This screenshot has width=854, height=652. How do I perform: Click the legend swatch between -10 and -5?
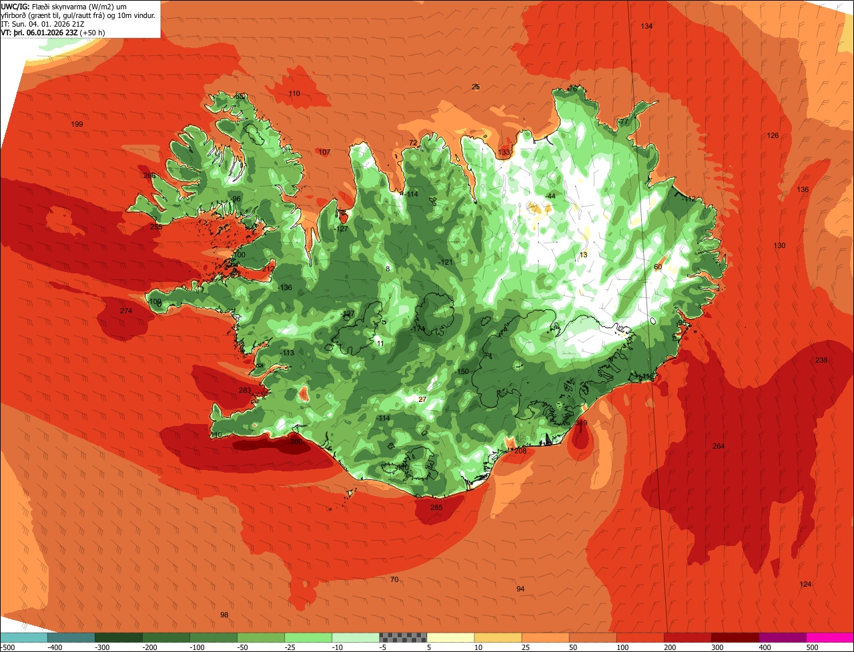click(356, 637)
